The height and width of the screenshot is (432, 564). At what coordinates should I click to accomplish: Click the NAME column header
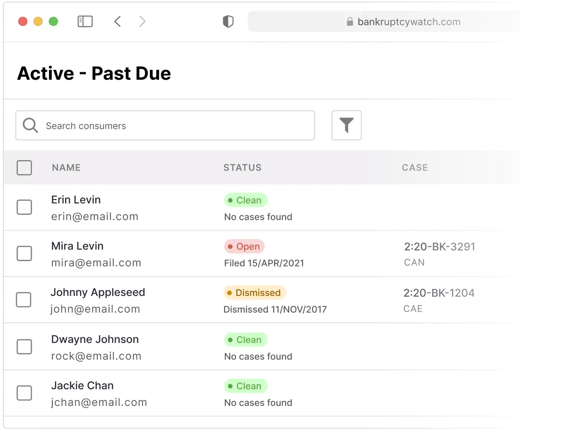click(66, 168)
